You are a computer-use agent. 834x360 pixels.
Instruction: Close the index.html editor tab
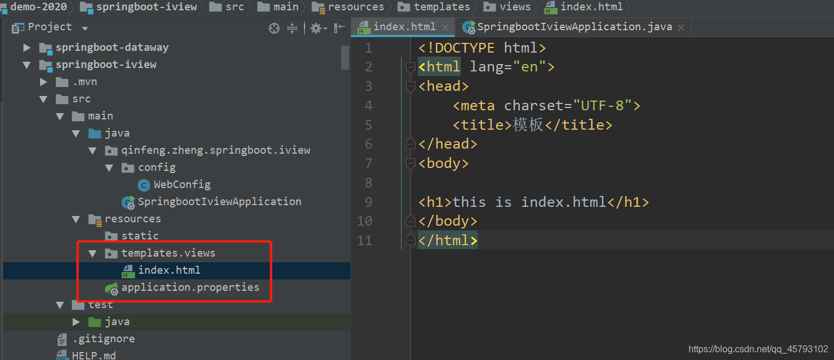445,27
